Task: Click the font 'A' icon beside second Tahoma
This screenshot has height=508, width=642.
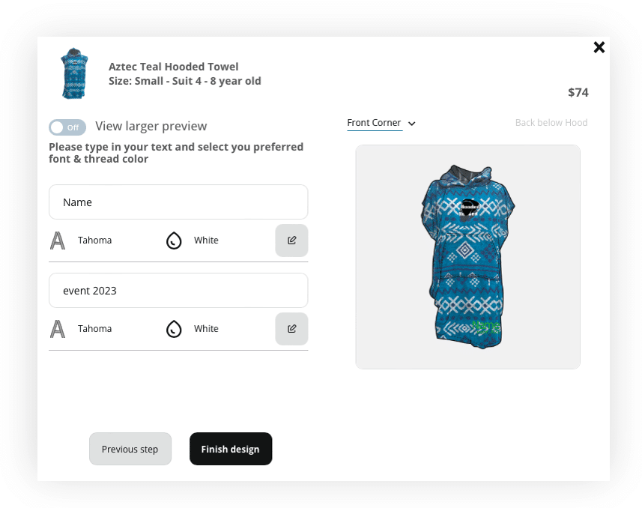Action: tap(58, 329)
